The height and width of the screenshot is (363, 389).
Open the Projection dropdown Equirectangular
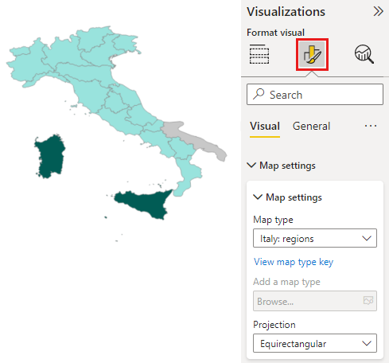coord(315,343)
